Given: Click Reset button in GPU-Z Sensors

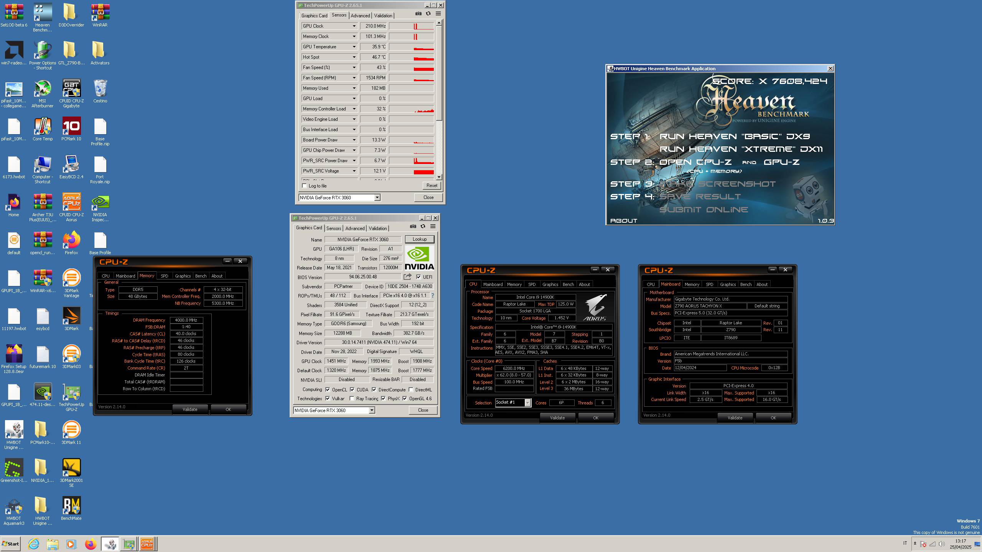Looking at the screenshot, I should pyautogui.click(x=432, y=186).
